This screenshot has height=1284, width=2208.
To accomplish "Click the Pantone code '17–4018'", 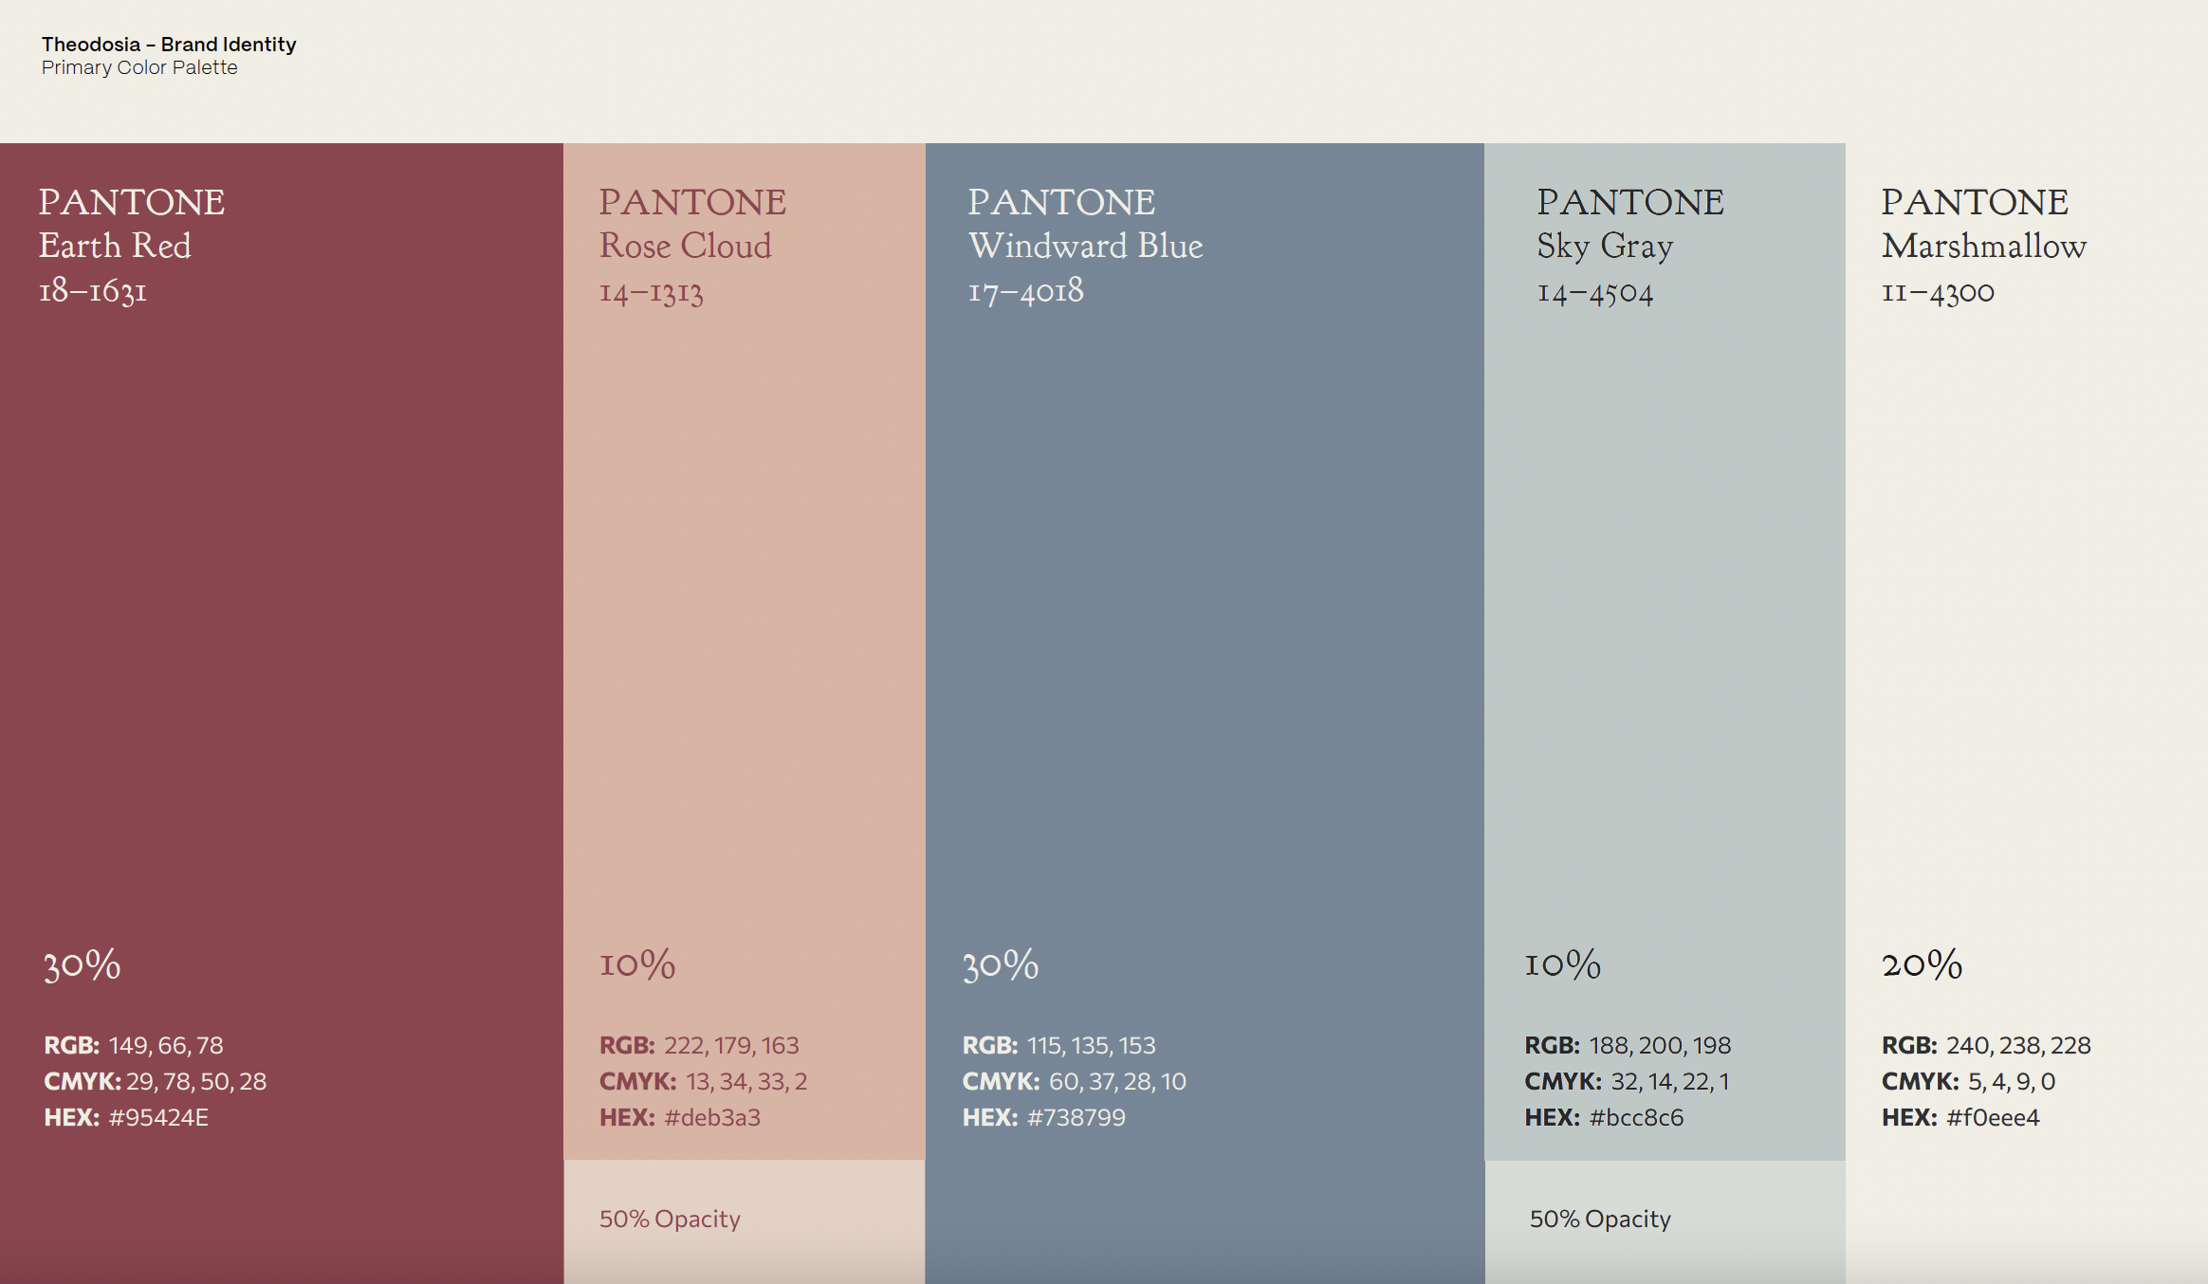I will [1025, 290].
